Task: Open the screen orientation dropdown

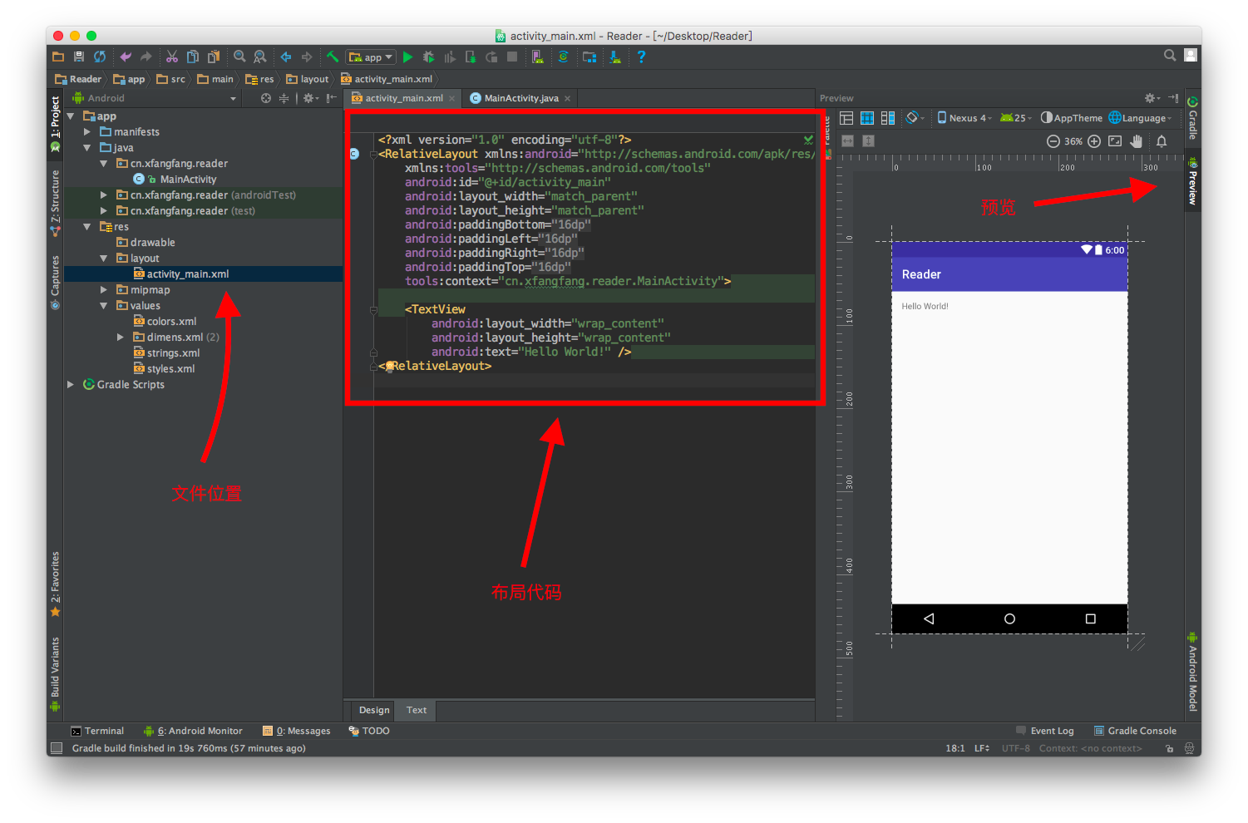Action: (915, 118)
